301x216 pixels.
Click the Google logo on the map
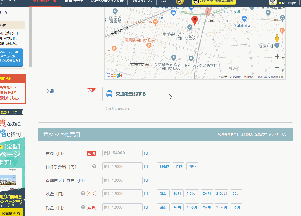coord(114,75)
